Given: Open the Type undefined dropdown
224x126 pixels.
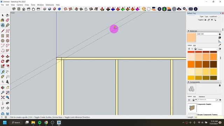Looking at the screenshot, I should coord(212,16).
